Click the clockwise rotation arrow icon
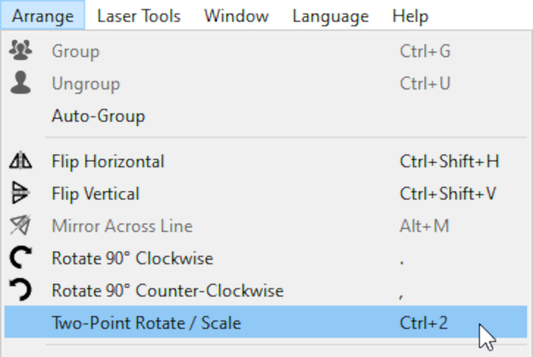The height and width of the screenshot is (357, 533). [21, 257]
